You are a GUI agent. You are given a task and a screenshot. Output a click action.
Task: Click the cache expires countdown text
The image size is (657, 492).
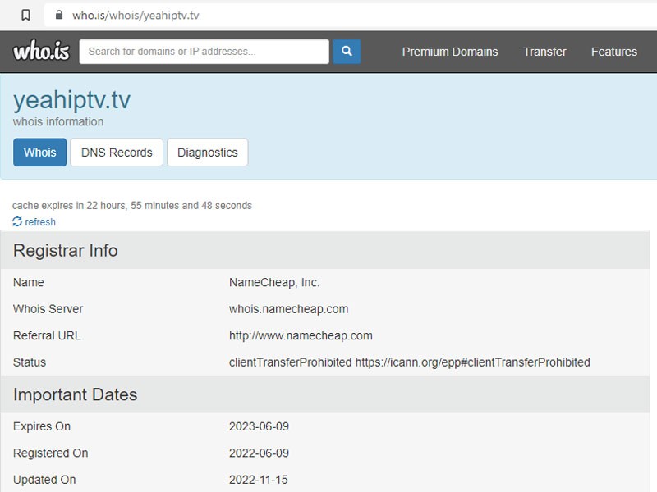(x=132, y=206)
